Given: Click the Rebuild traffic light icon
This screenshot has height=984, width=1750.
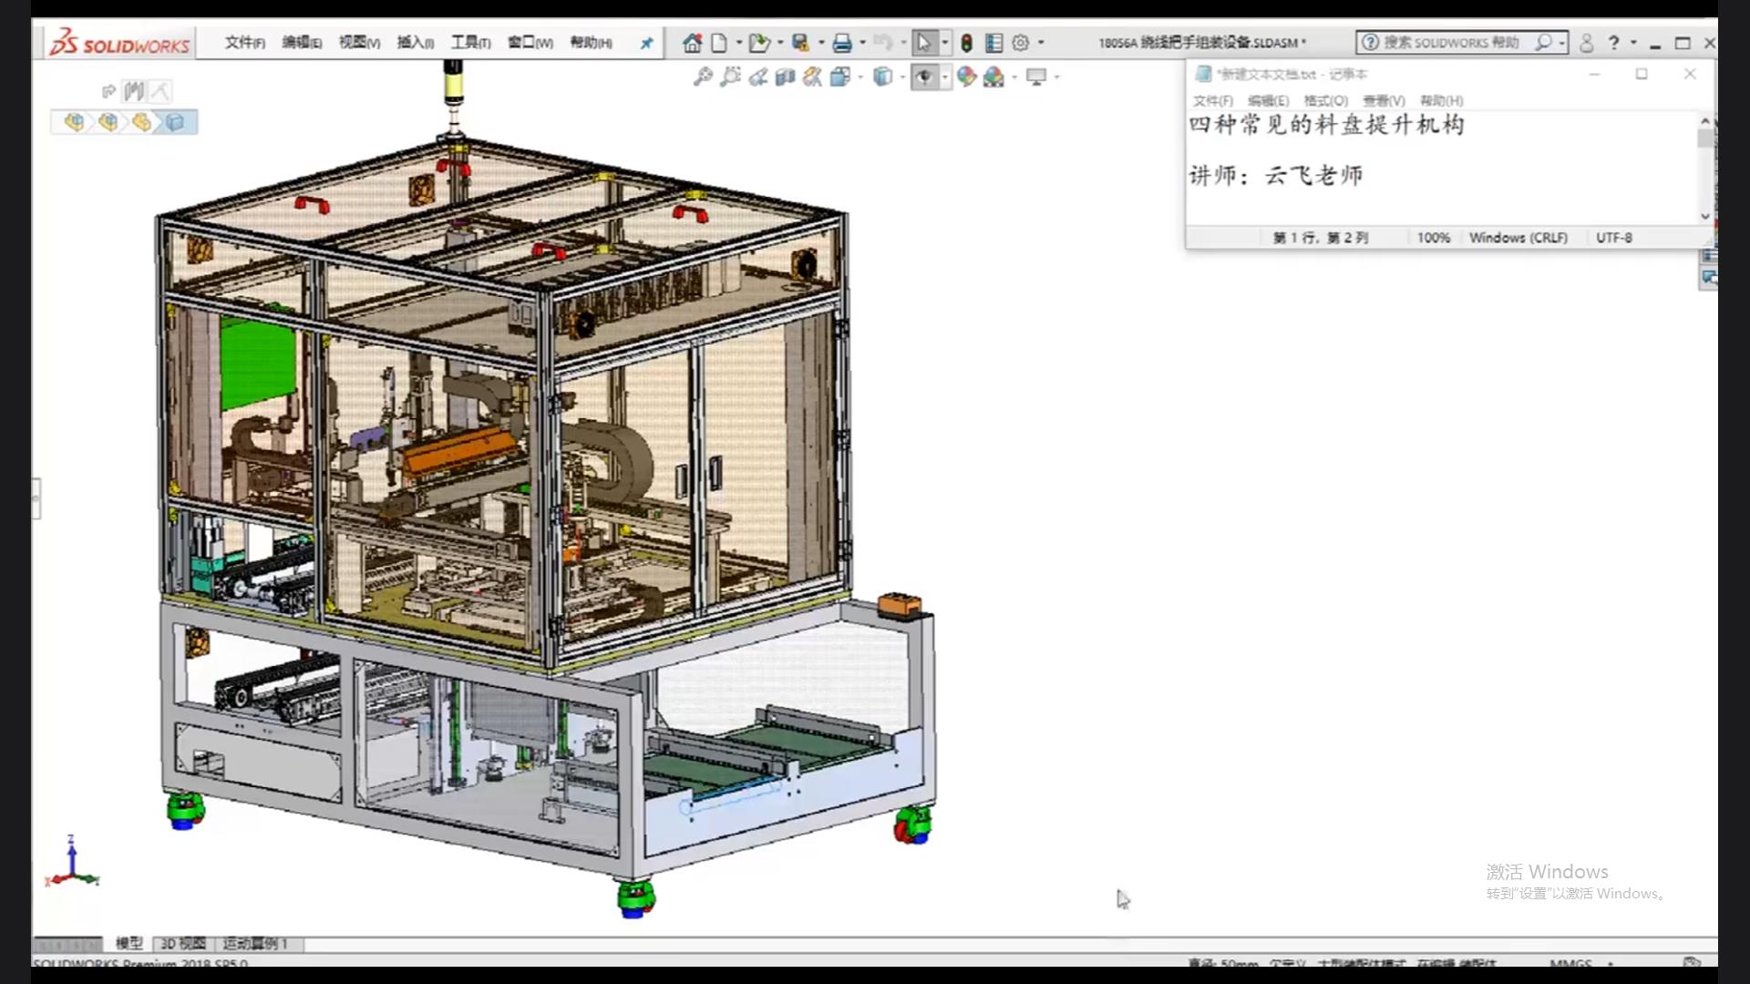Looking at the screenshot, I should pyautogui.click(x=967, y=43).
